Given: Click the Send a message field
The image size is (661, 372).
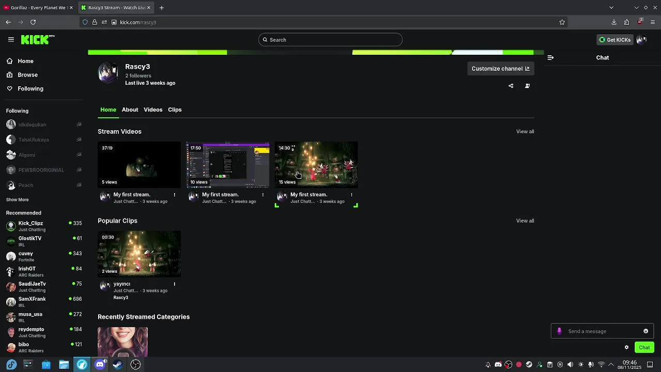Looking at the screenshot, I should pos(602,331).
